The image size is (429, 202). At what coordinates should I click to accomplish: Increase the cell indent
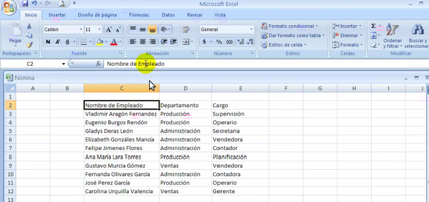point(173,42)
